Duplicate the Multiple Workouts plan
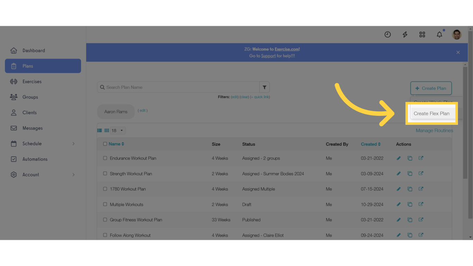The height and width of the screenshot is (266, 473). coord(410,204)
